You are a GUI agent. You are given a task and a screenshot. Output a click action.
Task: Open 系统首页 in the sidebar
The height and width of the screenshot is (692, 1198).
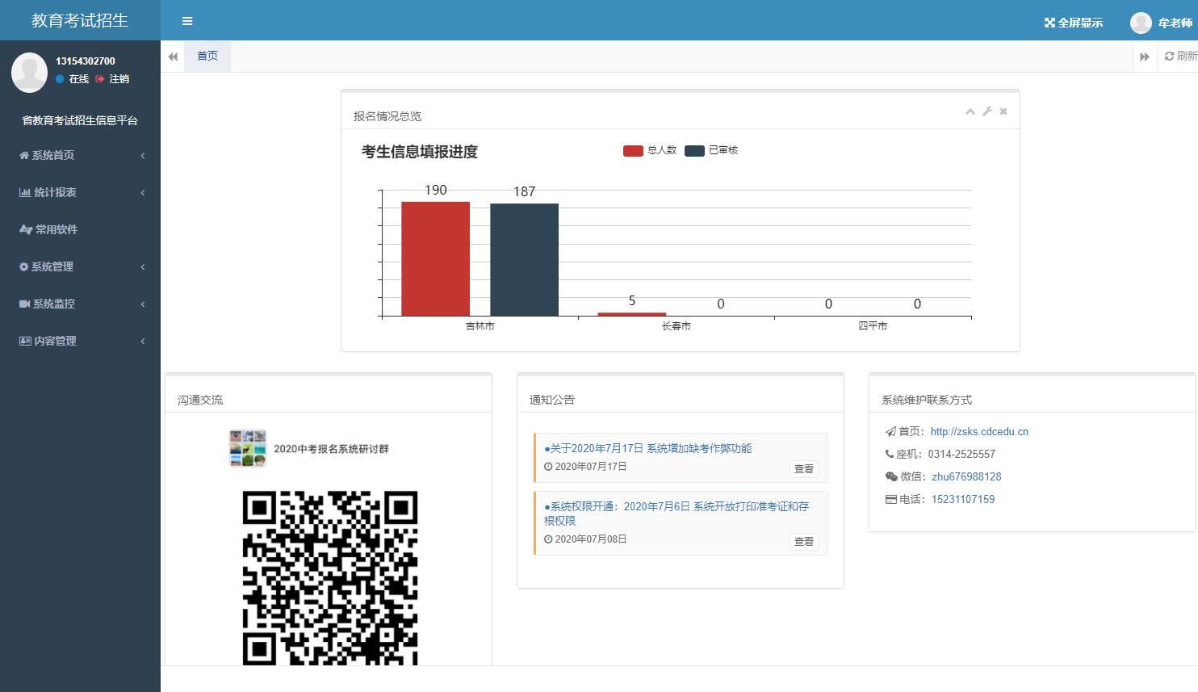click(x=80, y=155)
